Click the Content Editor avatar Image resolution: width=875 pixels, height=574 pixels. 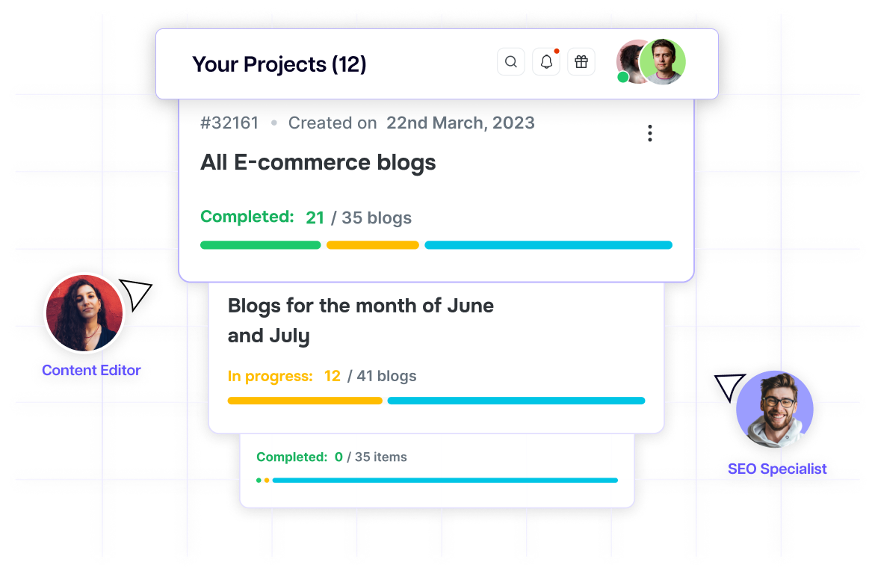84,312
